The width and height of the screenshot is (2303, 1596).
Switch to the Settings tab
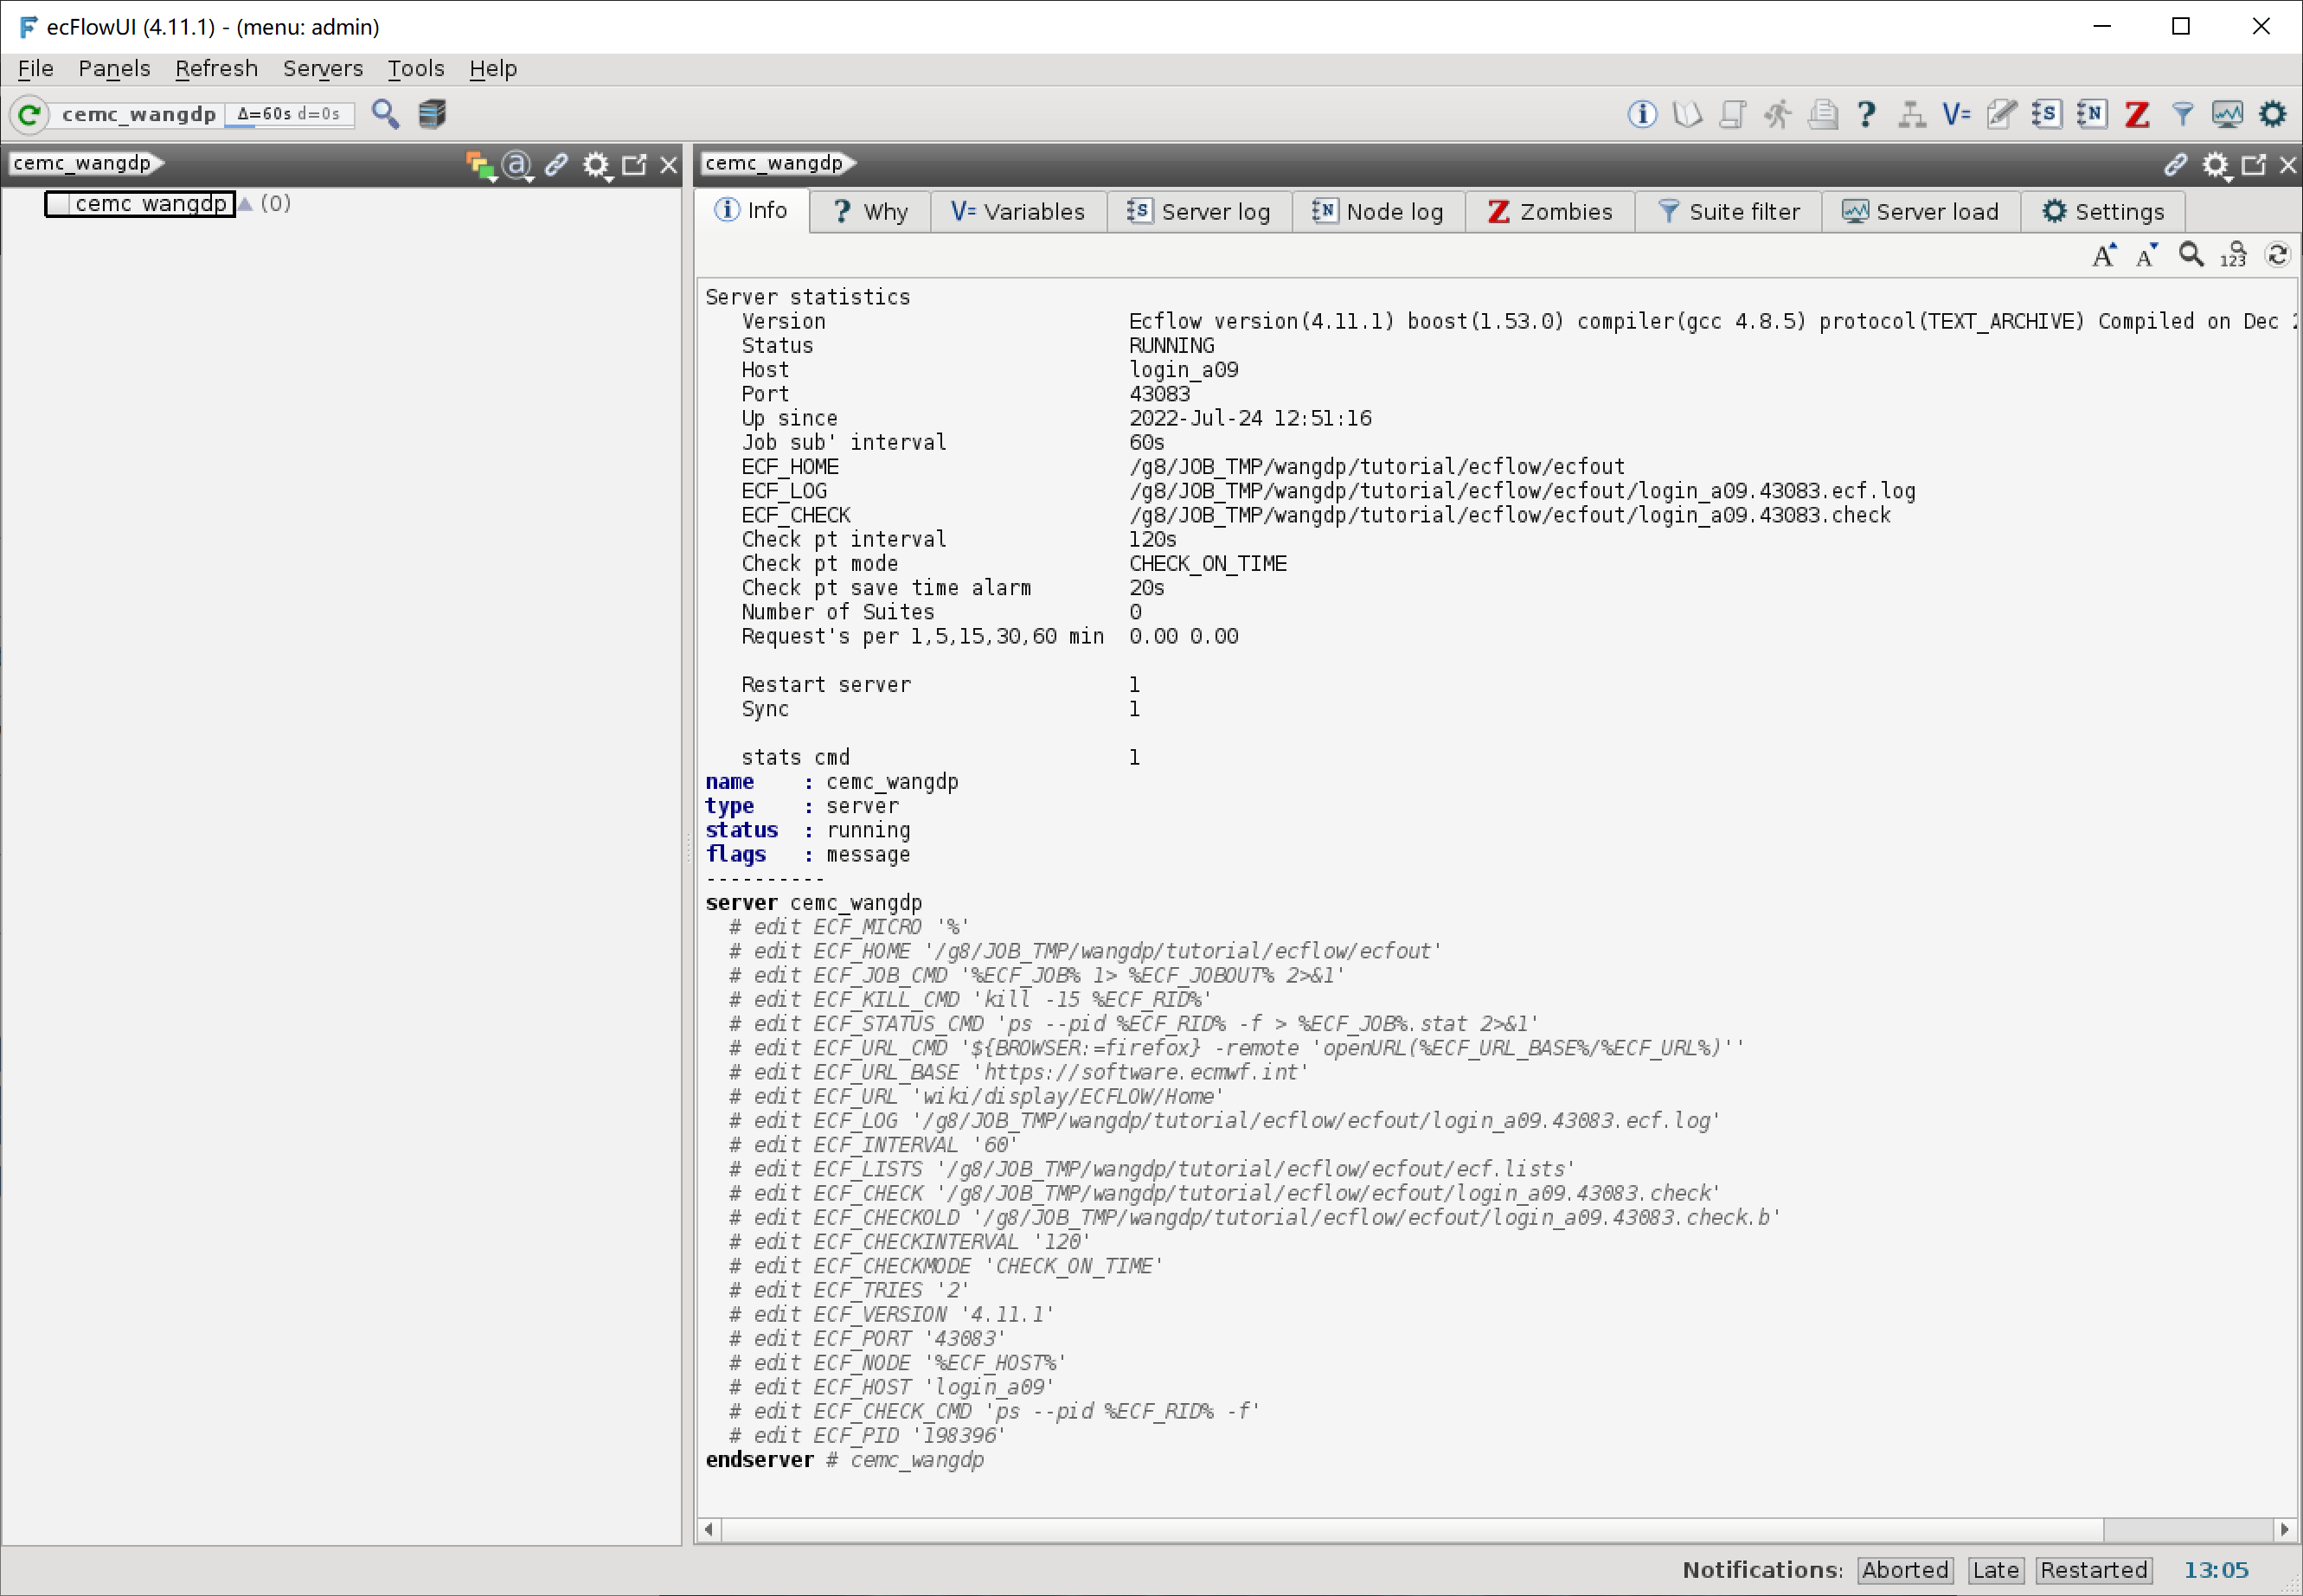coord(2102,212)
